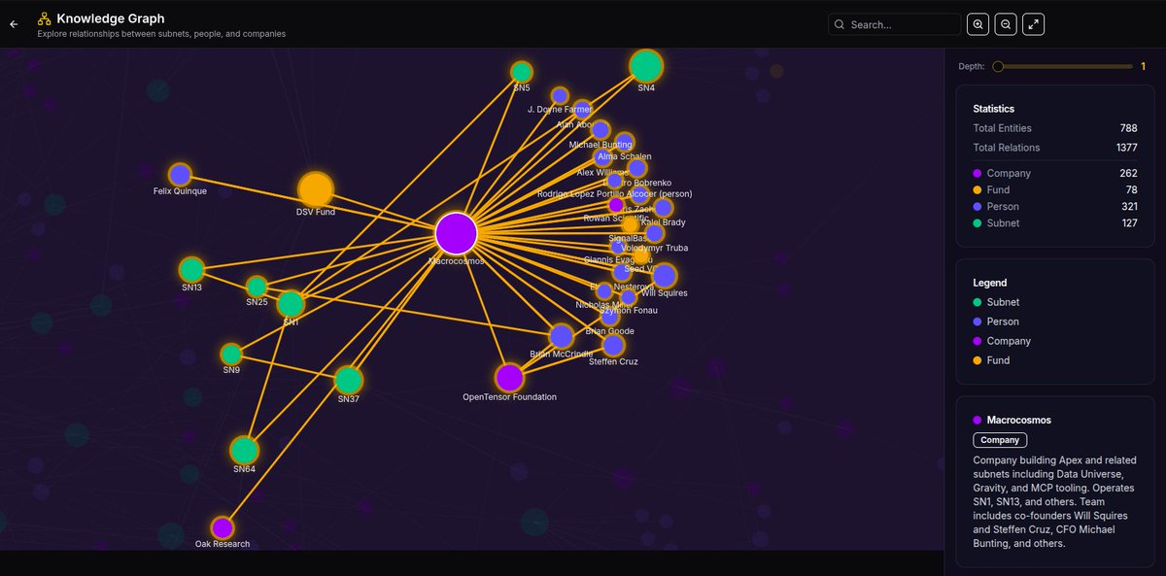Select the Kalel Brady person node
Screen dimensions: 1166x576
[664, 207]
